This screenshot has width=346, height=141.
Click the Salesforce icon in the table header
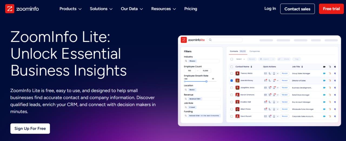[x=324, y=67]
